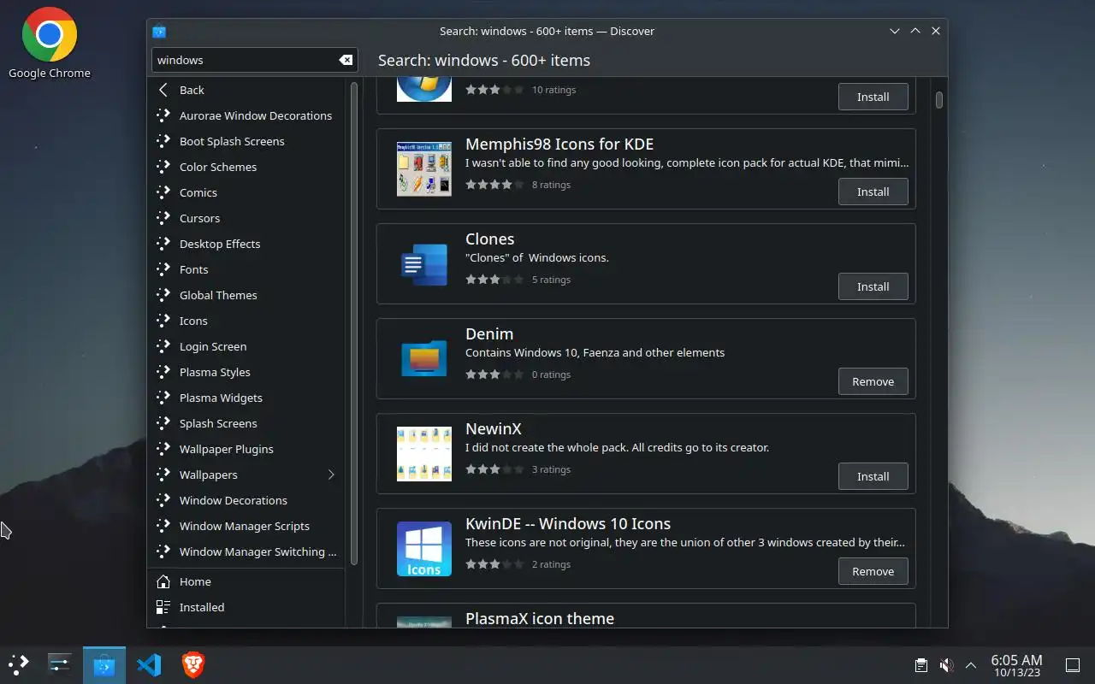1095x684 pixels.
Task: Click results list vertical scrollbar
Action: coord(939,100)
